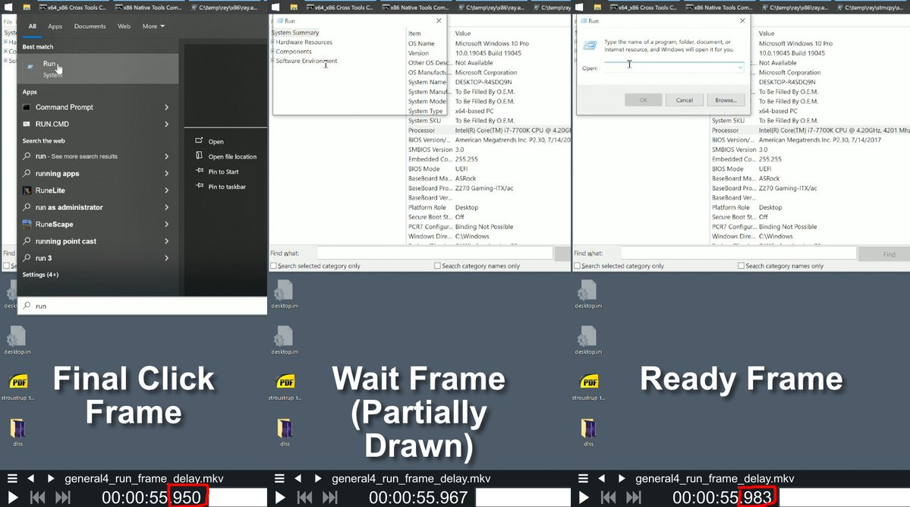Viewport: 910px width, 507px height.
Task: Click the Run app icon under Best match
Action: (30, 68)
